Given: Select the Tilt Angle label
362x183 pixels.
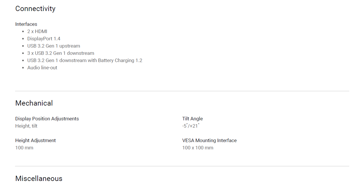Looking at the screenshot, I should point(193,119).
